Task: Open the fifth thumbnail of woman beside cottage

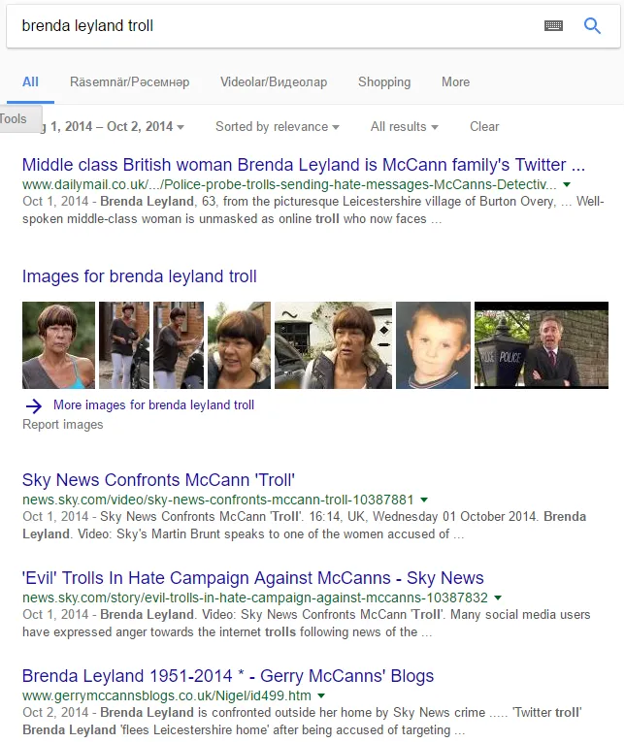Action: coord(333,345)
